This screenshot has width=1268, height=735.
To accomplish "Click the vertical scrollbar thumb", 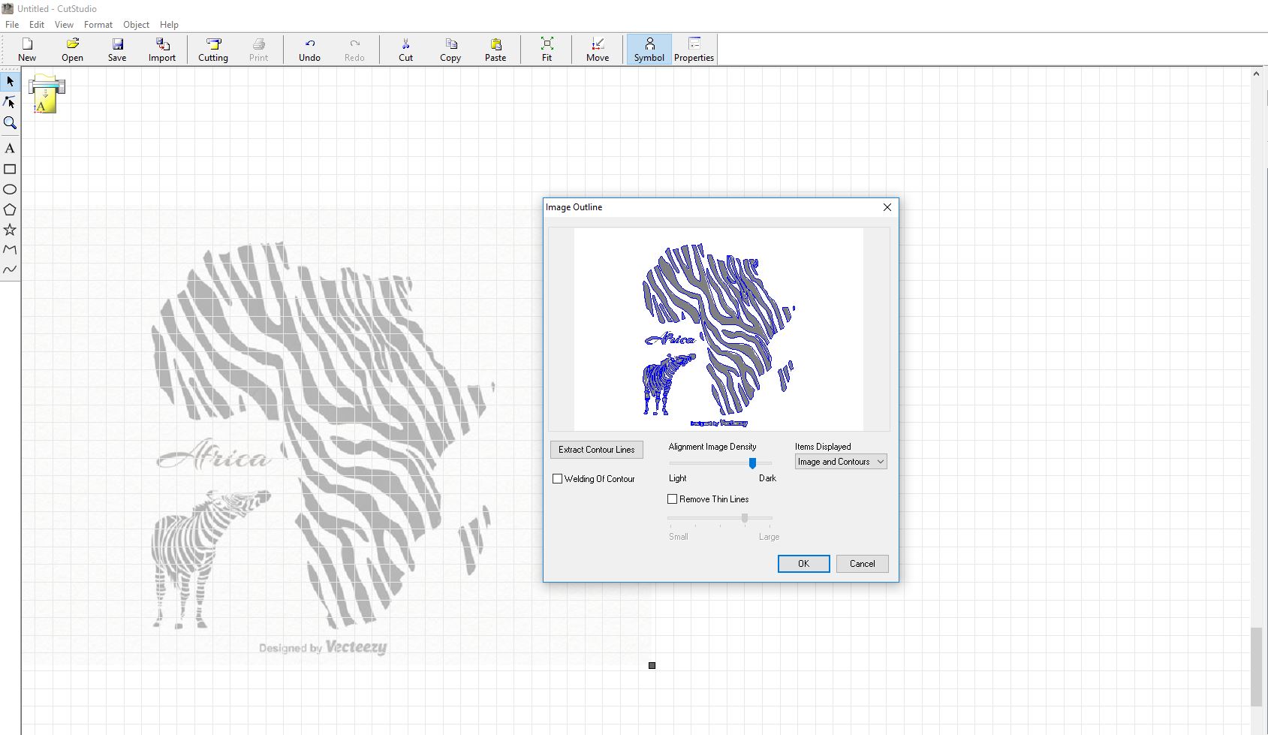I will pyautogui.click(x=1256, y=667).
